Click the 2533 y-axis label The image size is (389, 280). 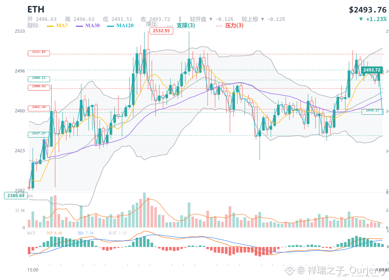pyautogui.click(x=20, y=31)
